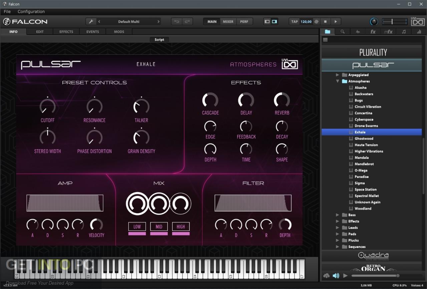This screenshot has width=427, height=289.
Task: Click the undo arrow icon
Action: (x=177, y=21)
